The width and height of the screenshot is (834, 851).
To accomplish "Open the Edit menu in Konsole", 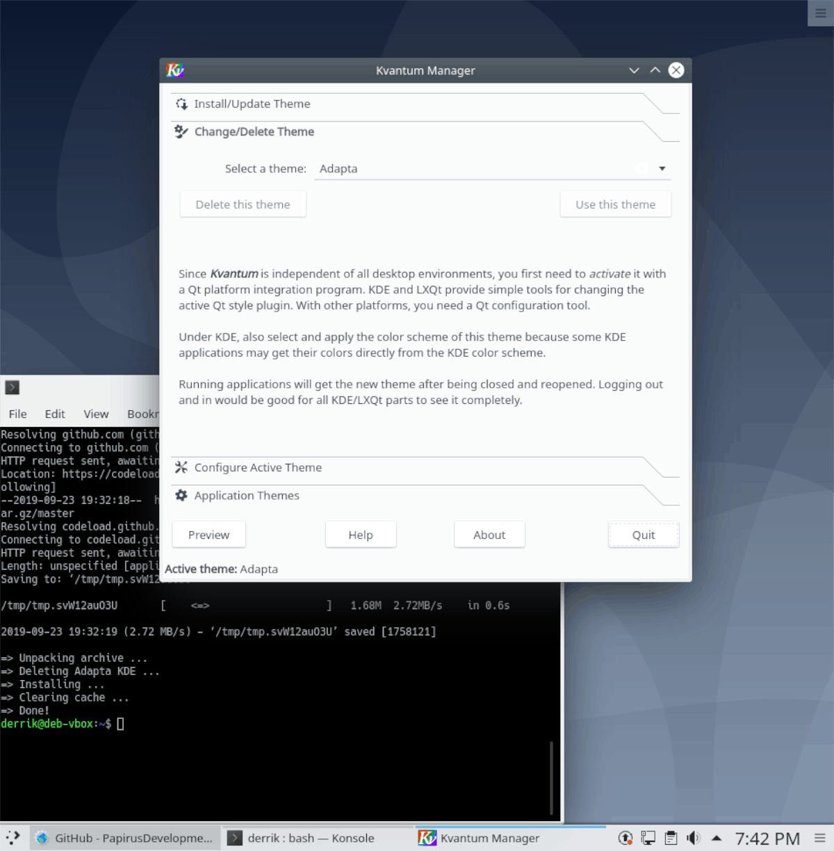I will pyautogui.click(x=54, y=414).
